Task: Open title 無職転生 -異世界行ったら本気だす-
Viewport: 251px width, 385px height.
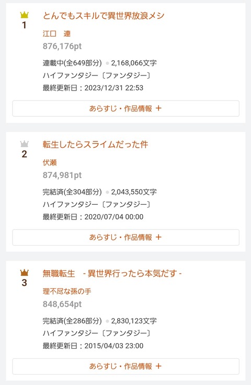Action: point(112,273)
